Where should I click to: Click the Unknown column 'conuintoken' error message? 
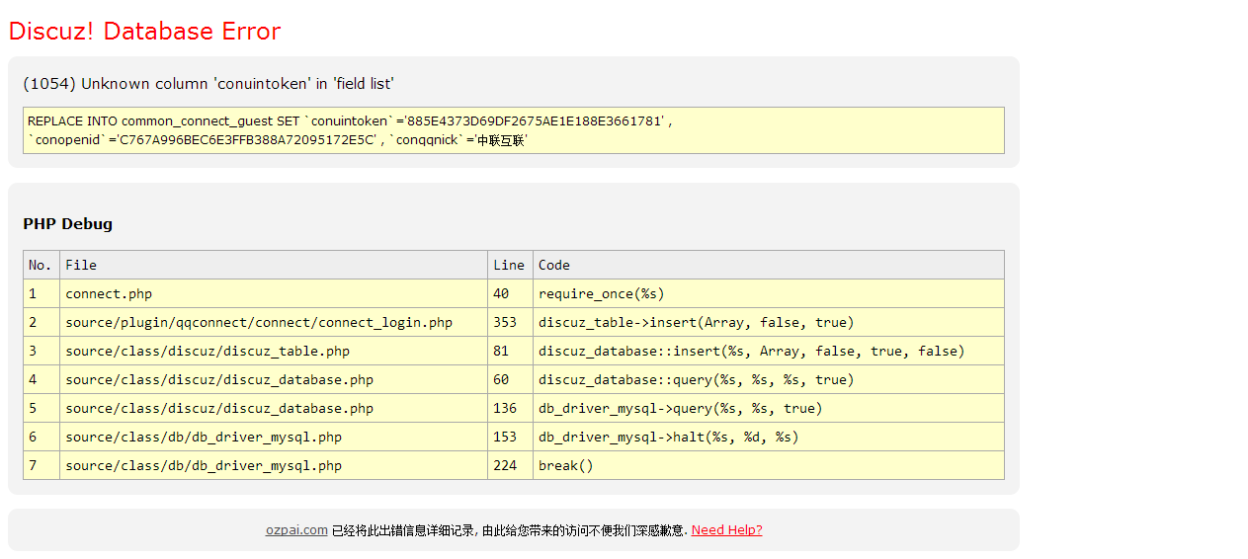208,84
